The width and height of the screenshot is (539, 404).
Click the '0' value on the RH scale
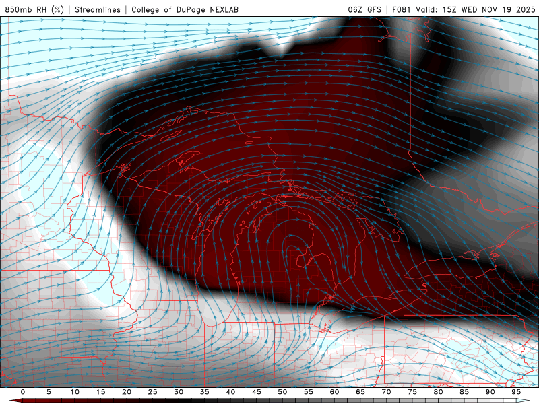(x=23, y=392)
